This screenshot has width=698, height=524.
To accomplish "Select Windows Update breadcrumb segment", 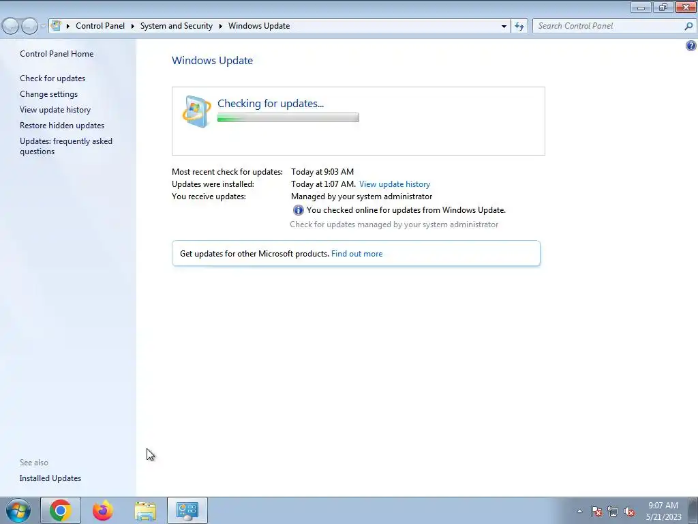I will pos(259,26).
